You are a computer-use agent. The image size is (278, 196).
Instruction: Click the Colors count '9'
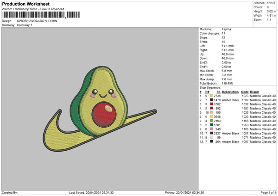[x=268, y=7]
